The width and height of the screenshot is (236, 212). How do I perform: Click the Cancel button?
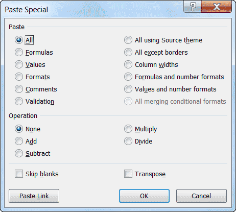click(201, 196)
